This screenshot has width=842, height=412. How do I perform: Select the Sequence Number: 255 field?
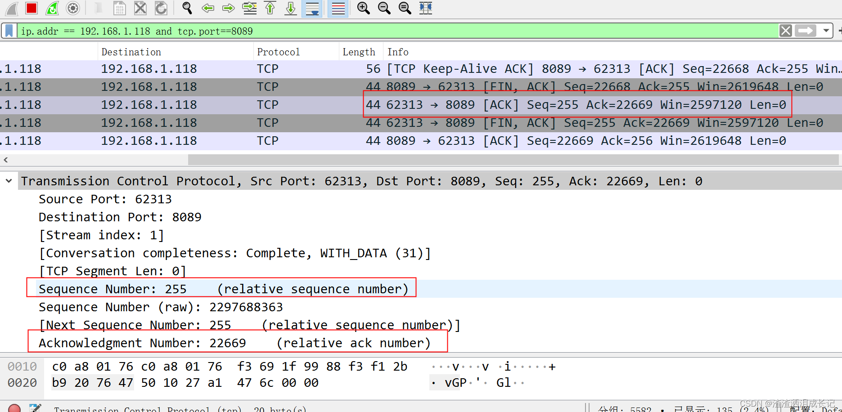click(224, 289)
